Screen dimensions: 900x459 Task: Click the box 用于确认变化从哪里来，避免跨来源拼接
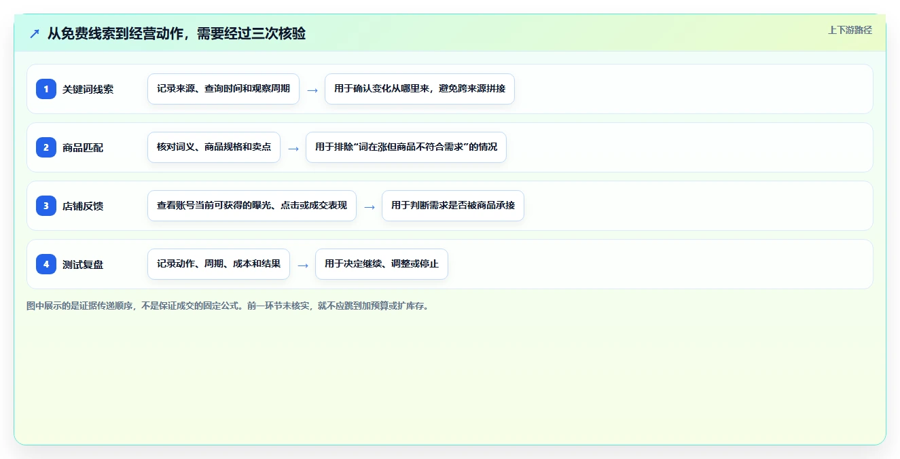420,89
